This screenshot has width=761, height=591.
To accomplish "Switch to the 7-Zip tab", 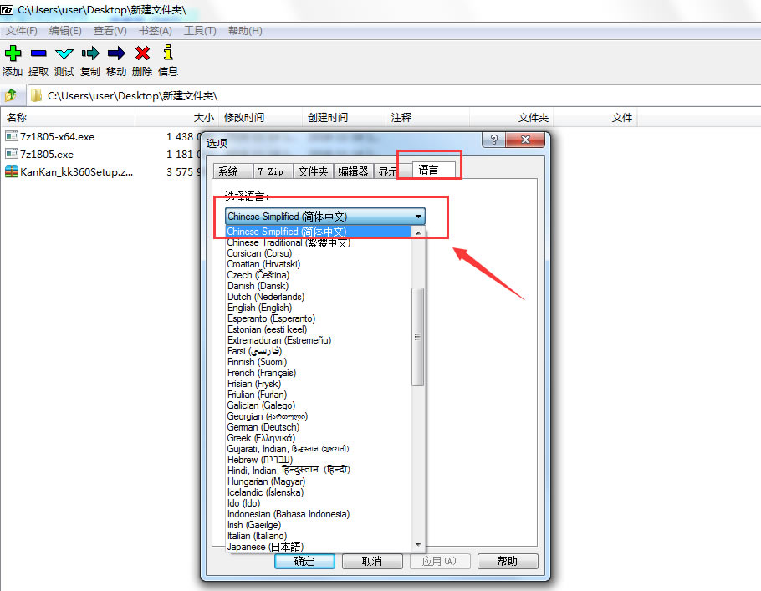I will 273,171.
